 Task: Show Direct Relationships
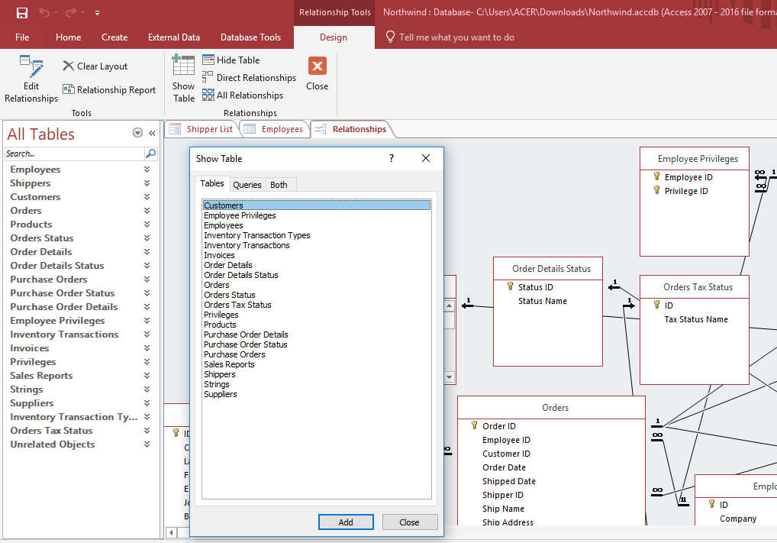pos(249,78)
